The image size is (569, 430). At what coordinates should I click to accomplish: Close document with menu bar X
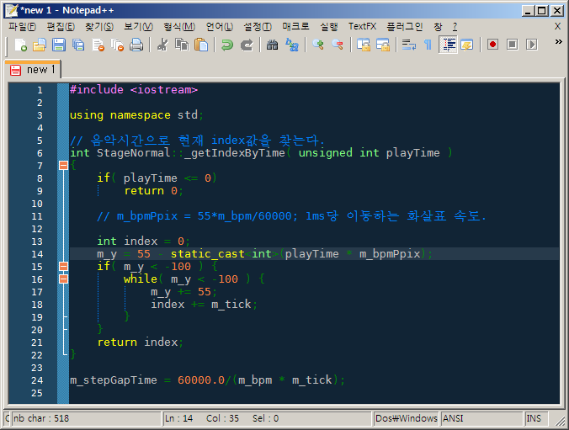coord(558,26)
